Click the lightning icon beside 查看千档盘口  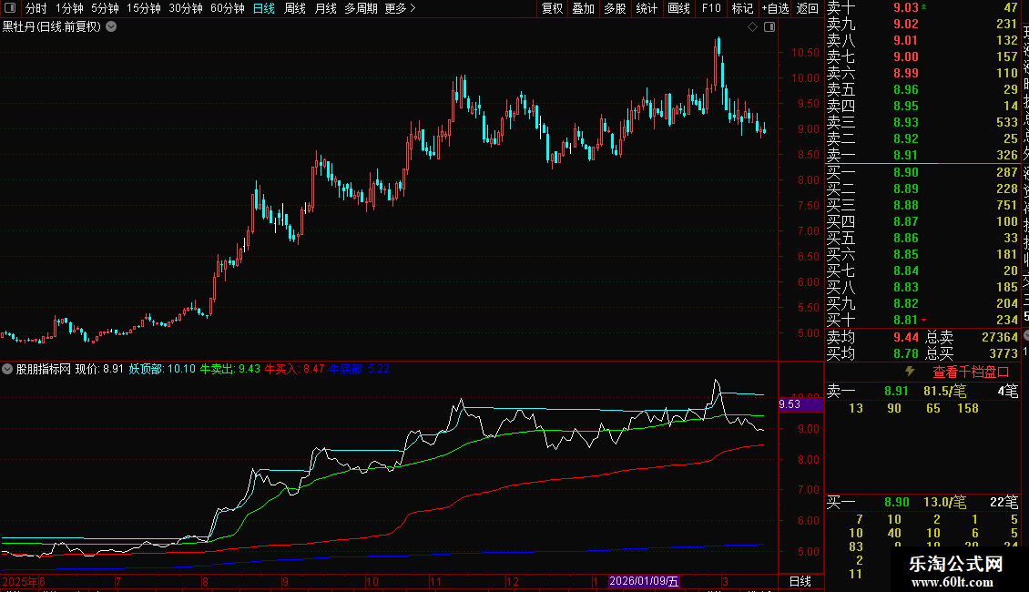[910, 371]
